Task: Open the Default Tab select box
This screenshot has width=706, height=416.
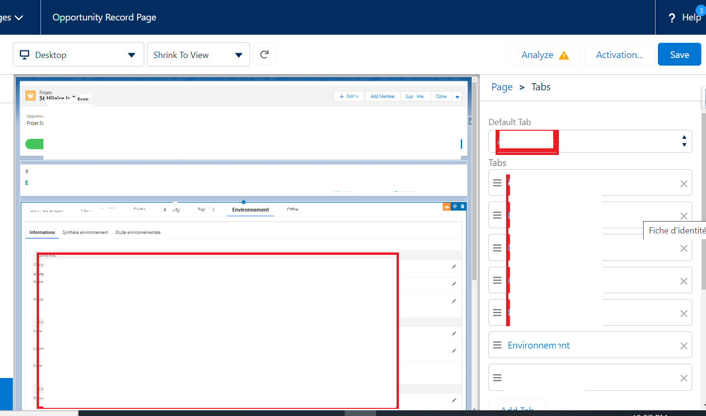Action: [x=590, y=141]
